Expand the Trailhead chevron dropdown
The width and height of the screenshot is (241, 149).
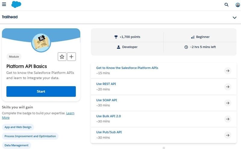(235, 17)
